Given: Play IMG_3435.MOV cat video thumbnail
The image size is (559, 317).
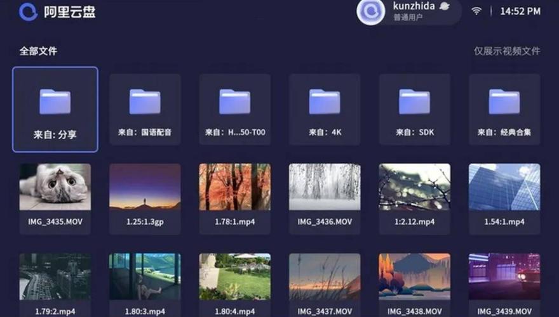Looking at the screenshot, I should pos(55,187).
